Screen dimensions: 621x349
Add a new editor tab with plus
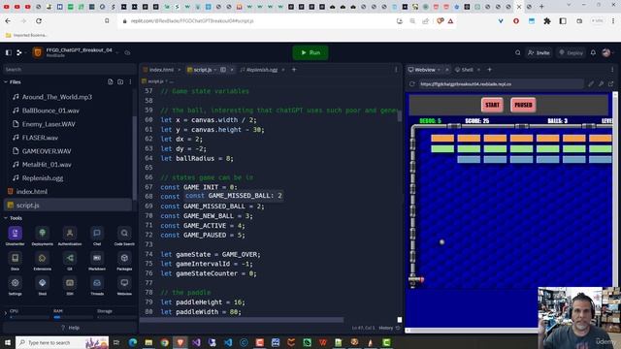(x=294, y=70)
